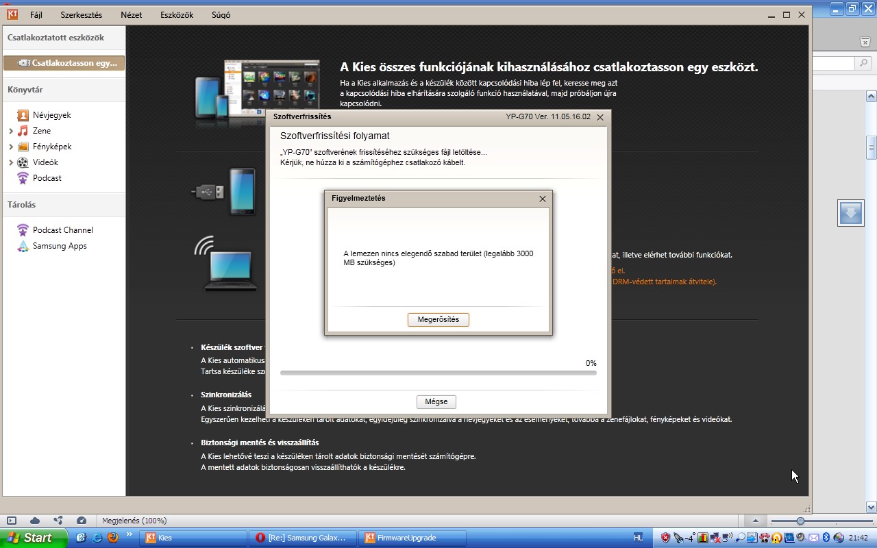Click the Kies logo icon in the menu bar
Screen dimensions: 877x548
click(12, 14)
